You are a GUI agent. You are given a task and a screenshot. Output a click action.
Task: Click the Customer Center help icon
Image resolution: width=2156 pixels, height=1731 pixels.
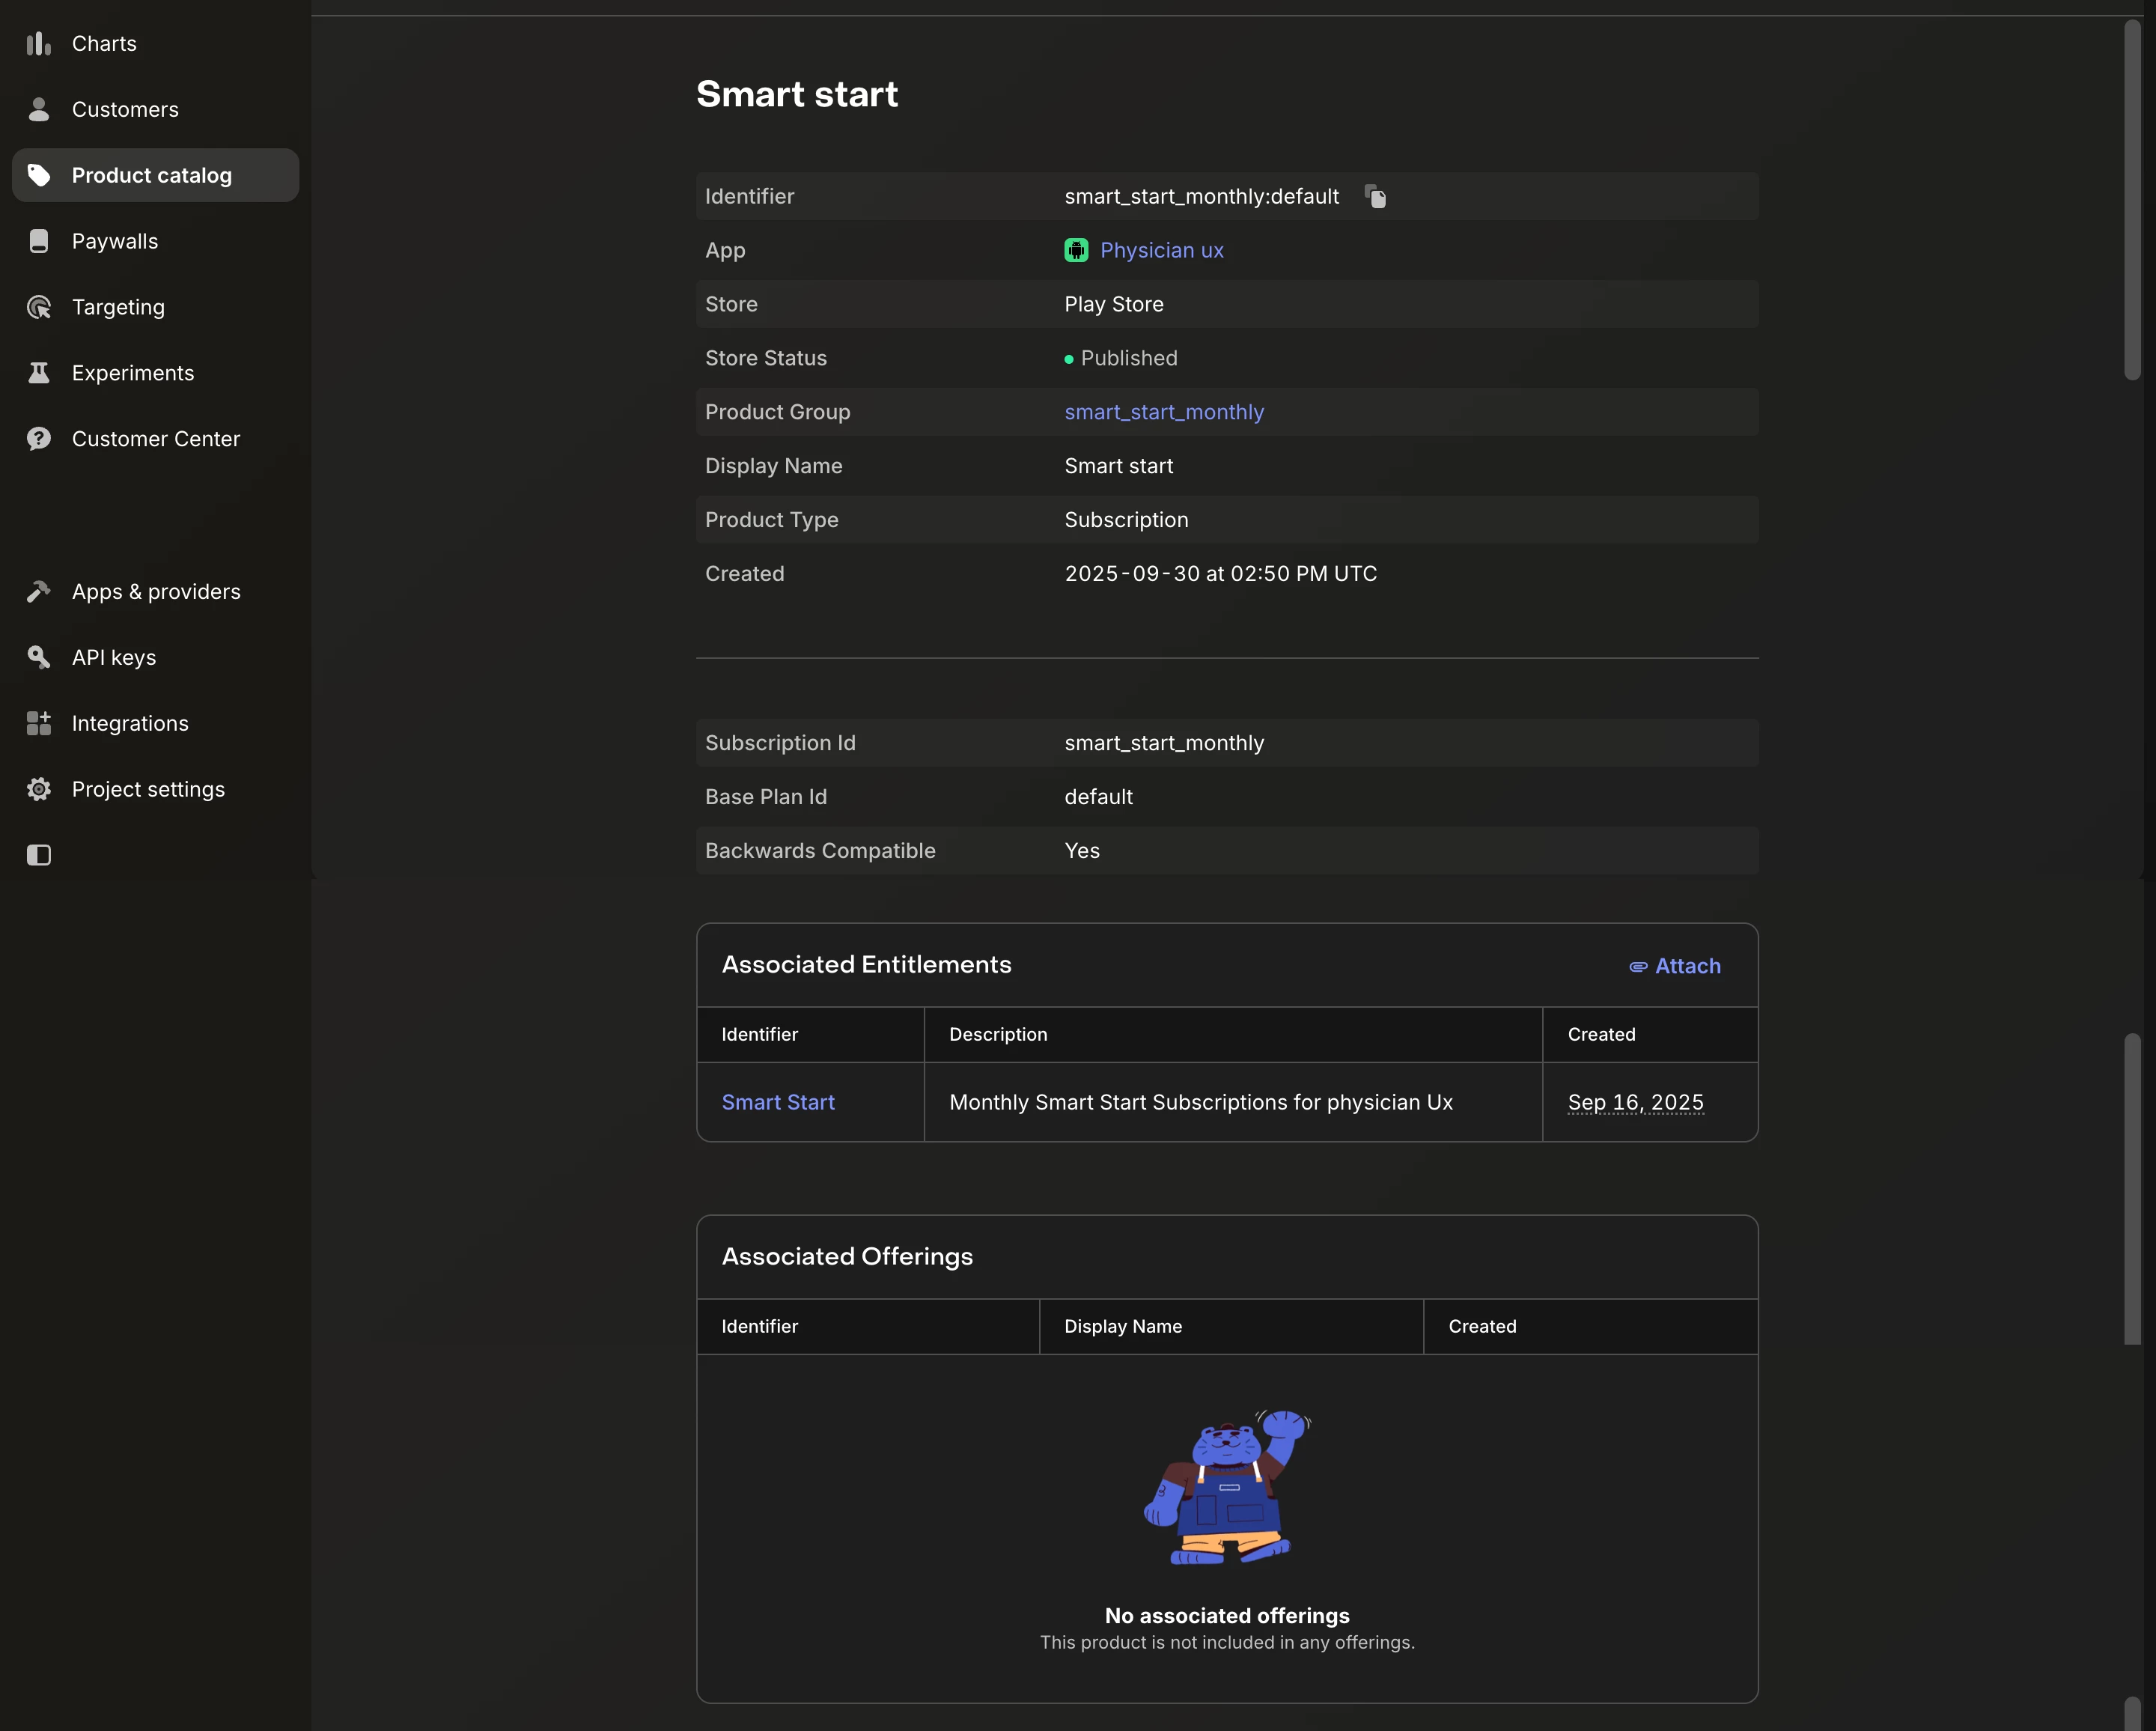[38, 439]
